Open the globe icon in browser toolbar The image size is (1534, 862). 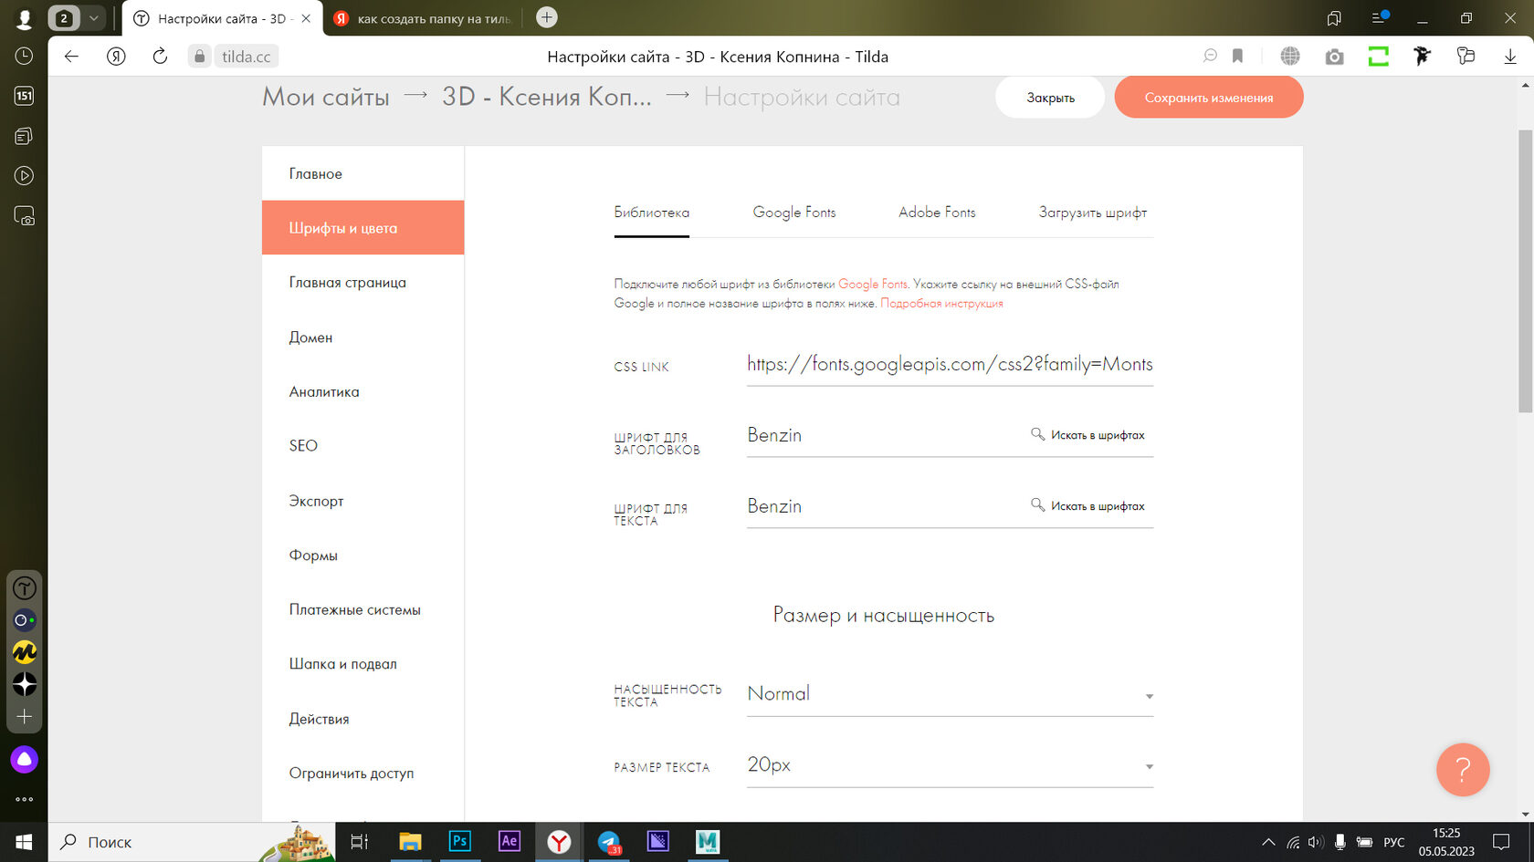click(1289, 57)
